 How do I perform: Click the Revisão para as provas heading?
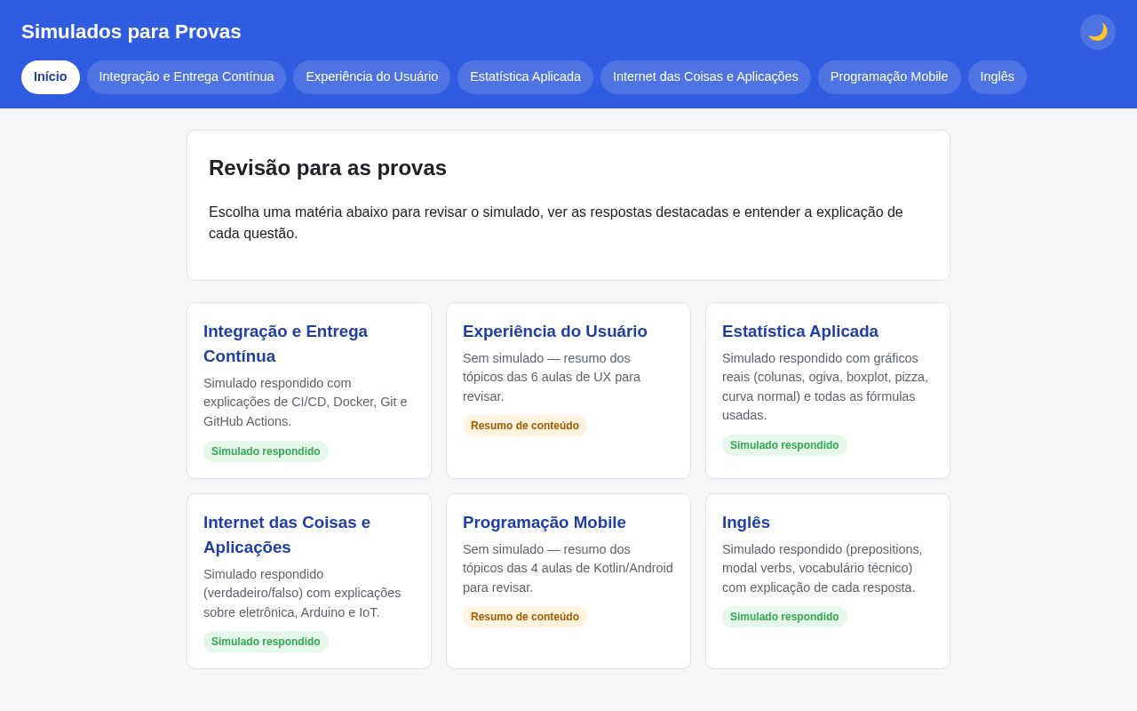pyautogui.click(x=328, y=168)
